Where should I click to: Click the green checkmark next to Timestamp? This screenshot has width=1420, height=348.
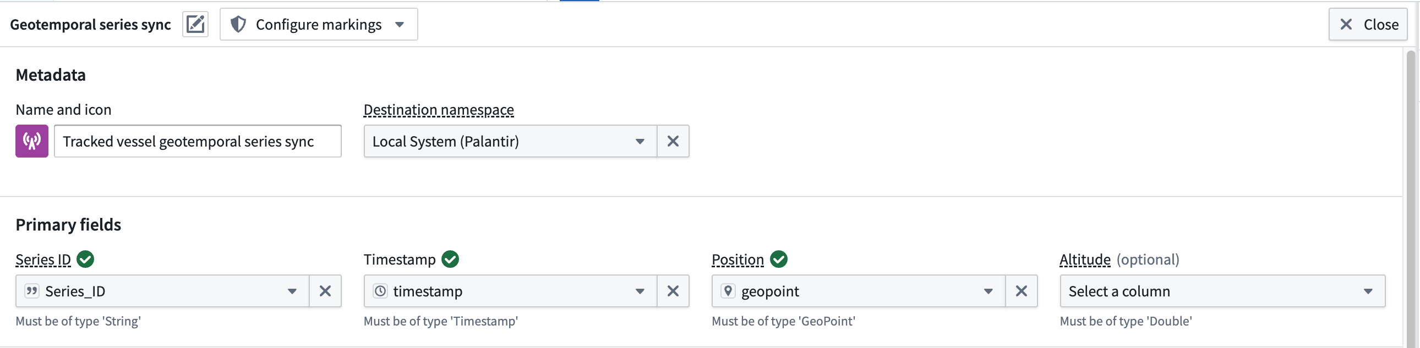tap(450, 259)
